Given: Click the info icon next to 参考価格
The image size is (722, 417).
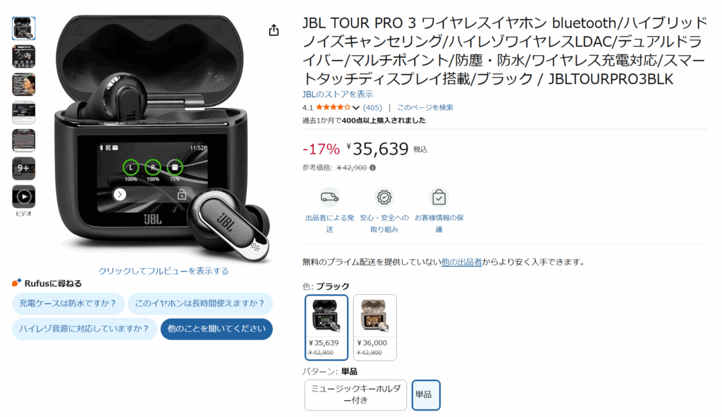Looking at the screenshot, I should coord(372,168).
